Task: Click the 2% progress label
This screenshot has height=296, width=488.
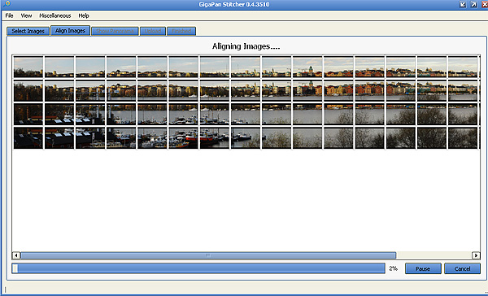Action: click(x=394, y=268)
